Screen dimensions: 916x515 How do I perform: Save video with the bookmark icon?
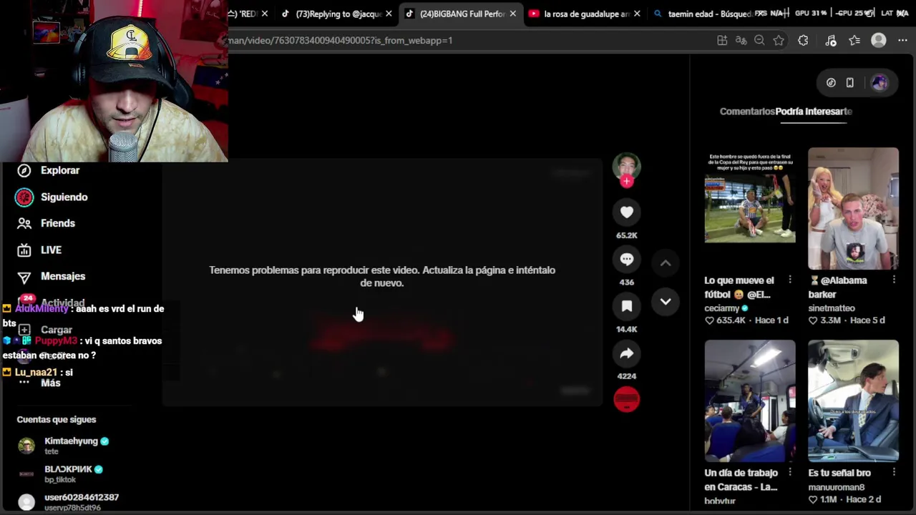point(627,306)
